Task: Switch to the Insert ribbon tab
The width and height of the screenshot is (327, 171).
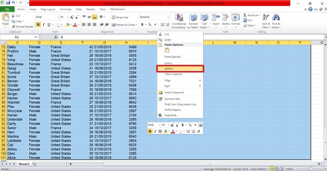Action: pos(33,9)
